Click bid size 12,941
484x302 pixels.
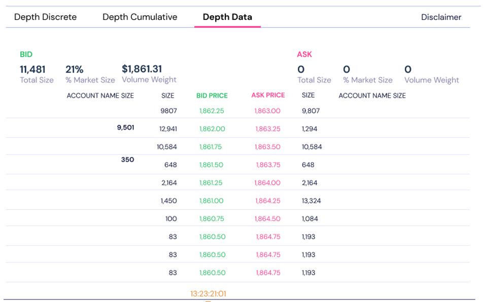pos(168,129)
